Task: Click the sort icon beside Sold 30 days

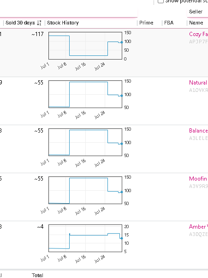Action: click(39, 23)
